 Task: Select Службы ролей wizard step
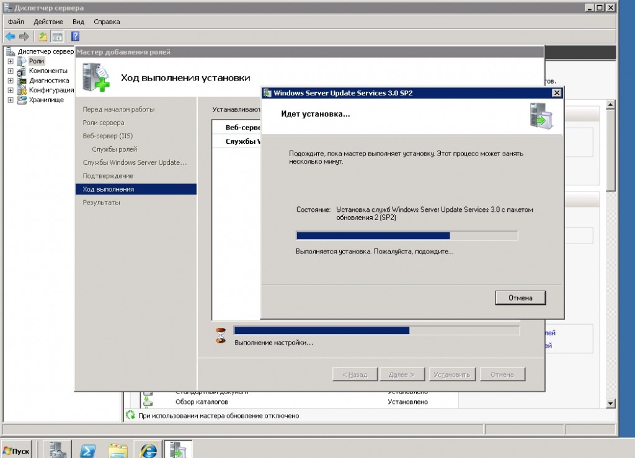(x=114, y=149)
